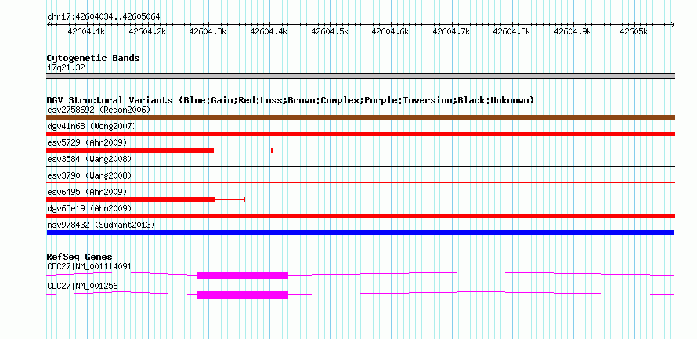Click the 42604.6k ruler tick label
Viewport: 697px width, 339px height.
[390, 31]
